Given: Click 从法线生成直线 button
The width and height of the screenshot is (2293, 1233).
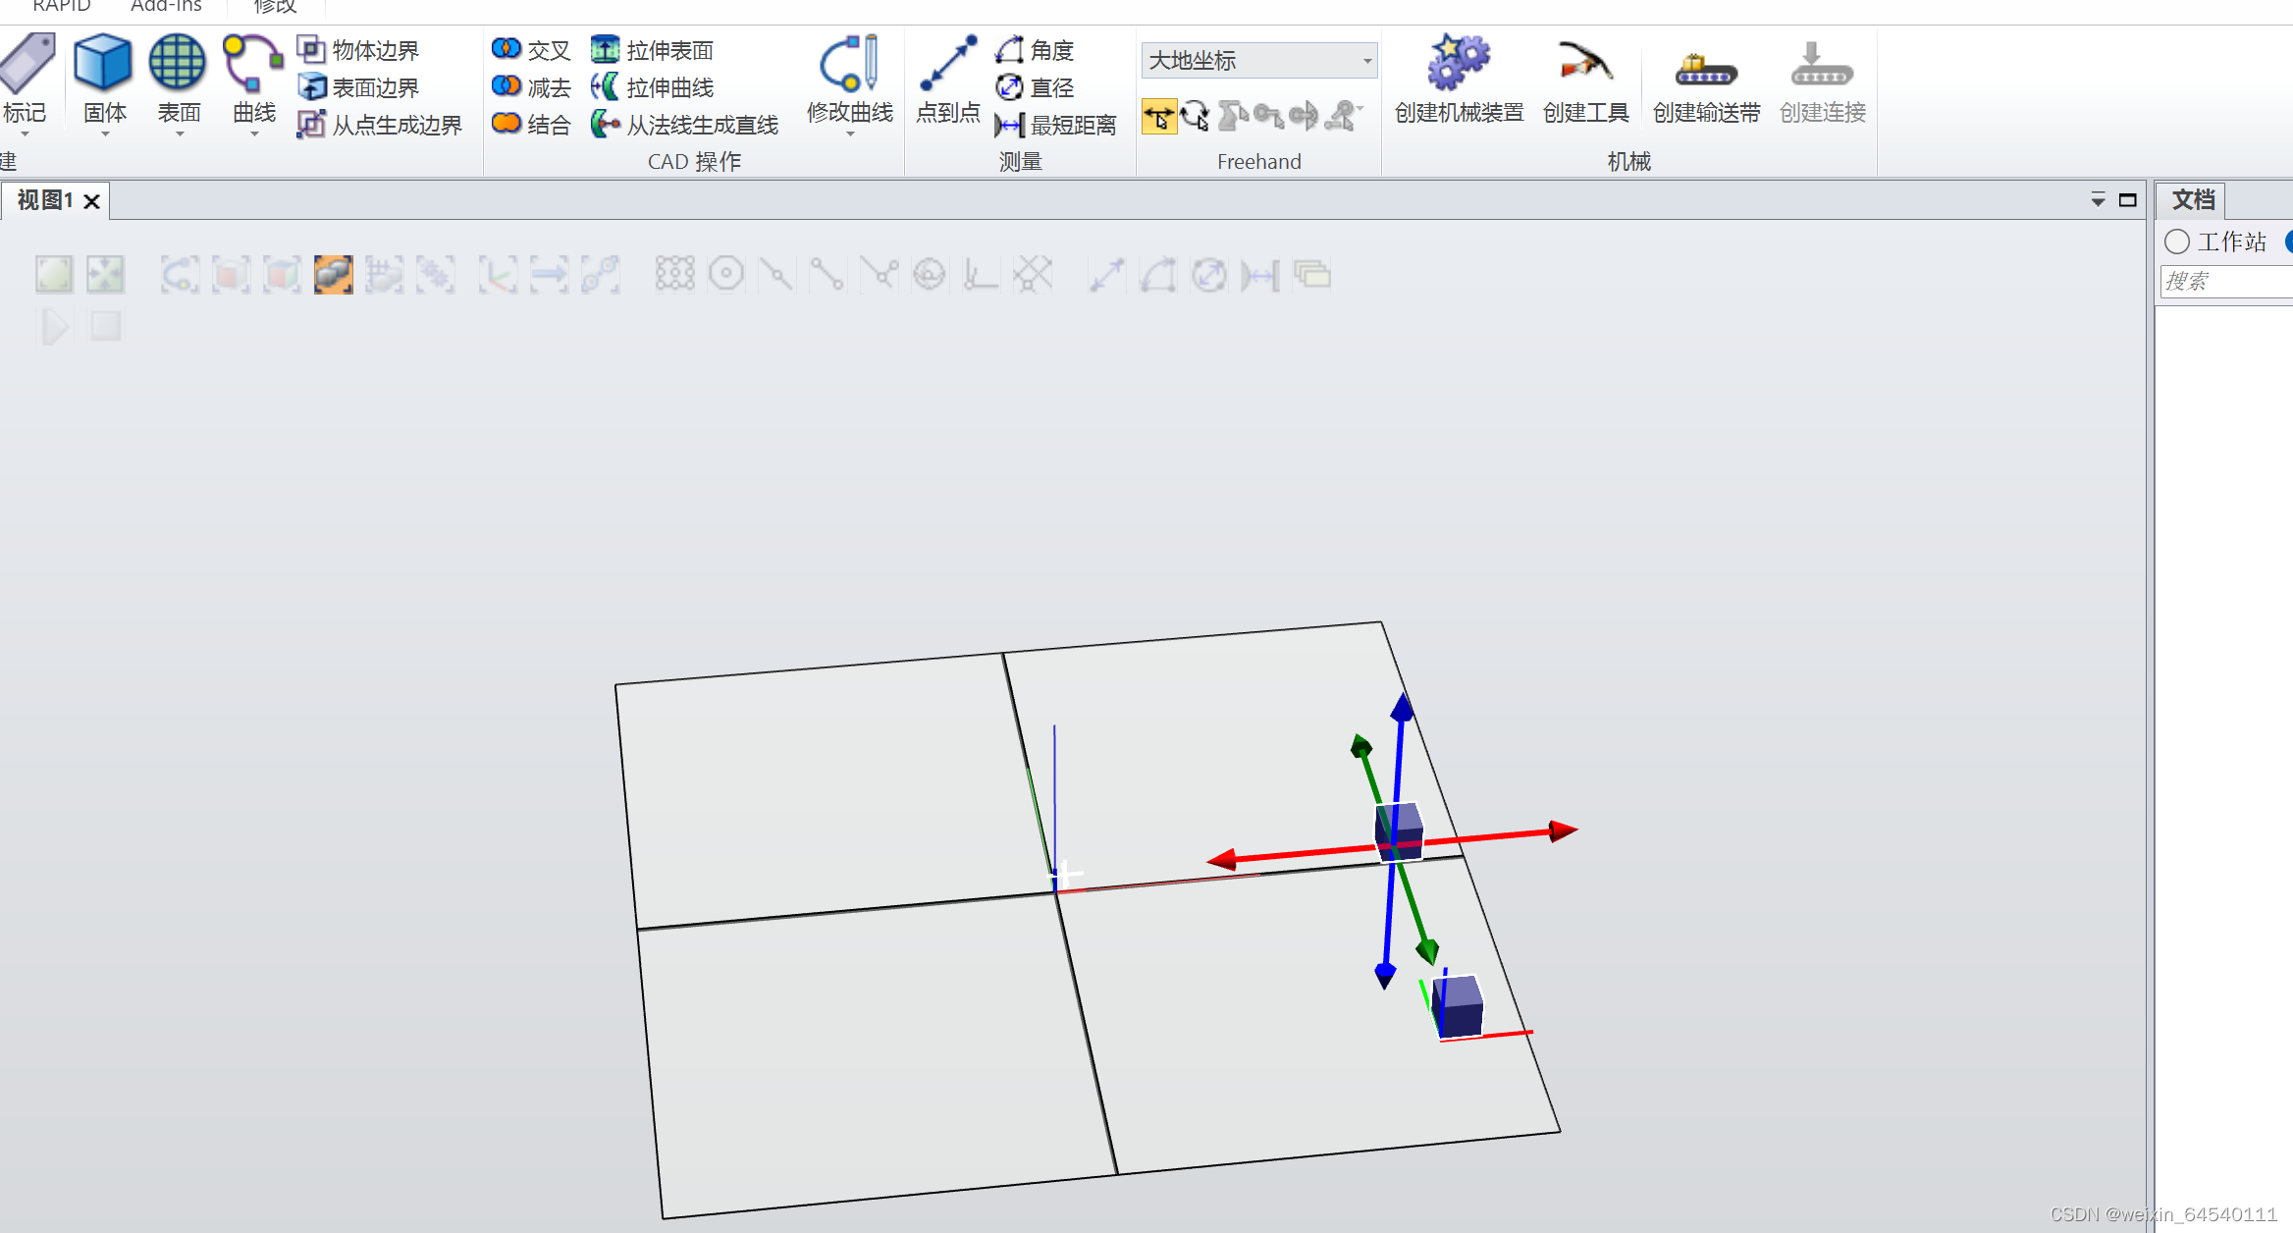Looking at the screenshot, I should pos(687,125).
